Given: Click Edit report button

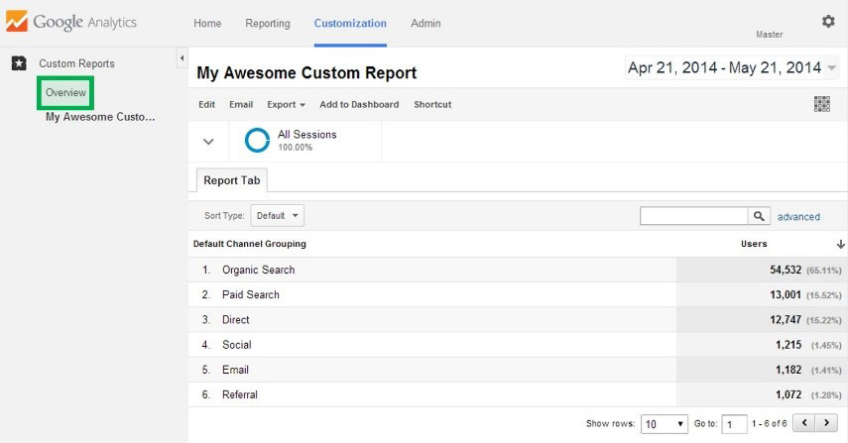Looking at the screenshot, I should [206, 104].
